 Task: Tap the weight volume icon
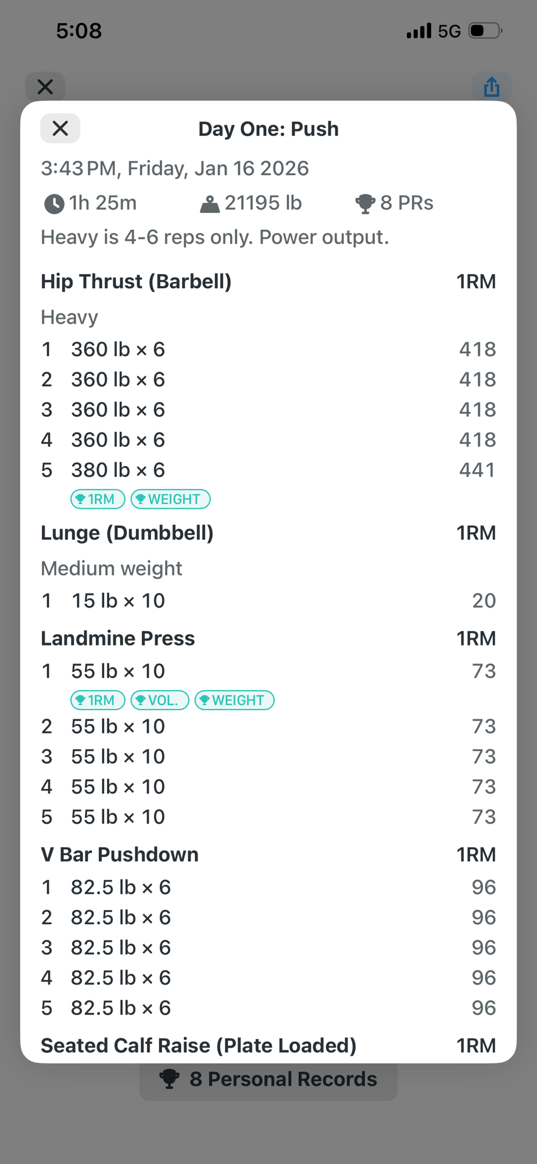209,204
